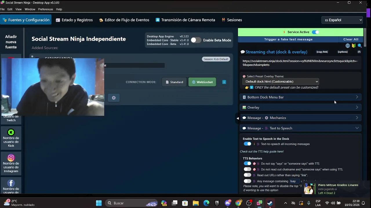The image size is (371, 208).
Task: Open Discord from the taskbar
Action: pos(228,203)
